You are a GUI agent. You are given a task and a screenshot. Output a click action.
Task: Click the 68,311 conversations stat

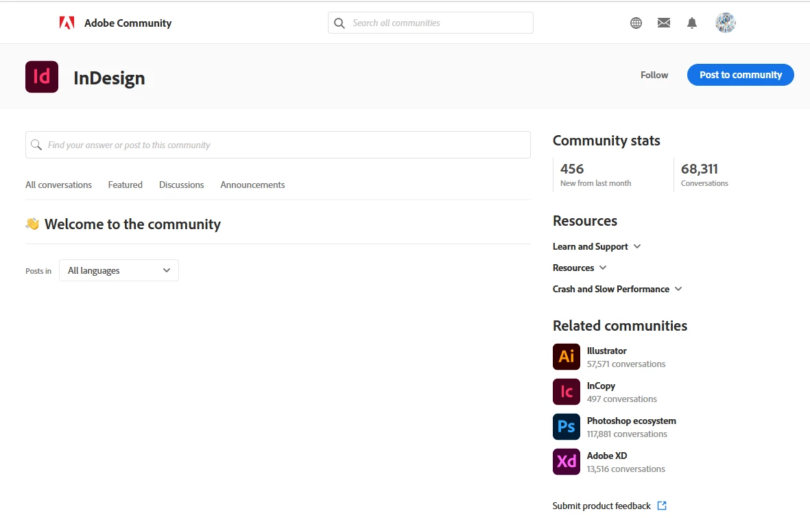click(x=704, y=175)
